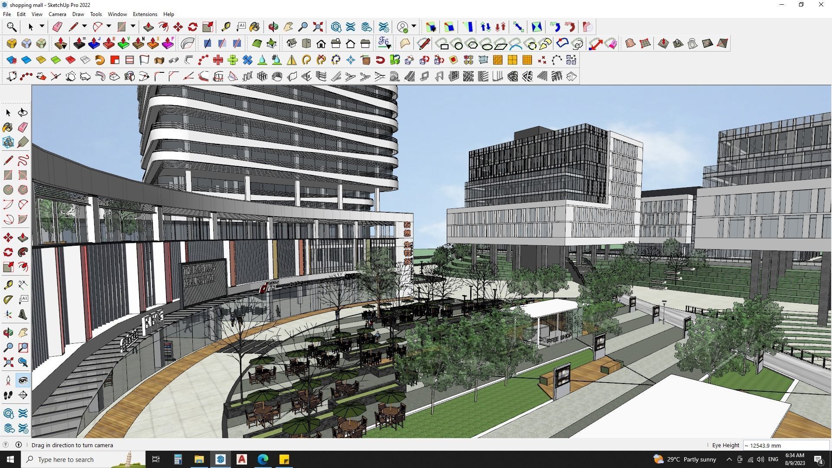Select the Freehand tool in left panel
Viewport: 832px width, 468px height.
coord(23,160)
